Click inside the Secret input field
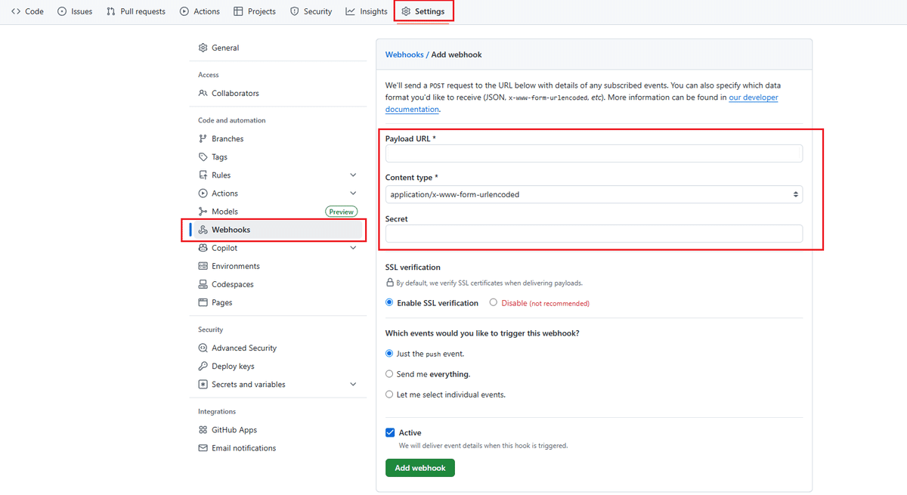Screen dimensions: 907x495 coord(593,233)
